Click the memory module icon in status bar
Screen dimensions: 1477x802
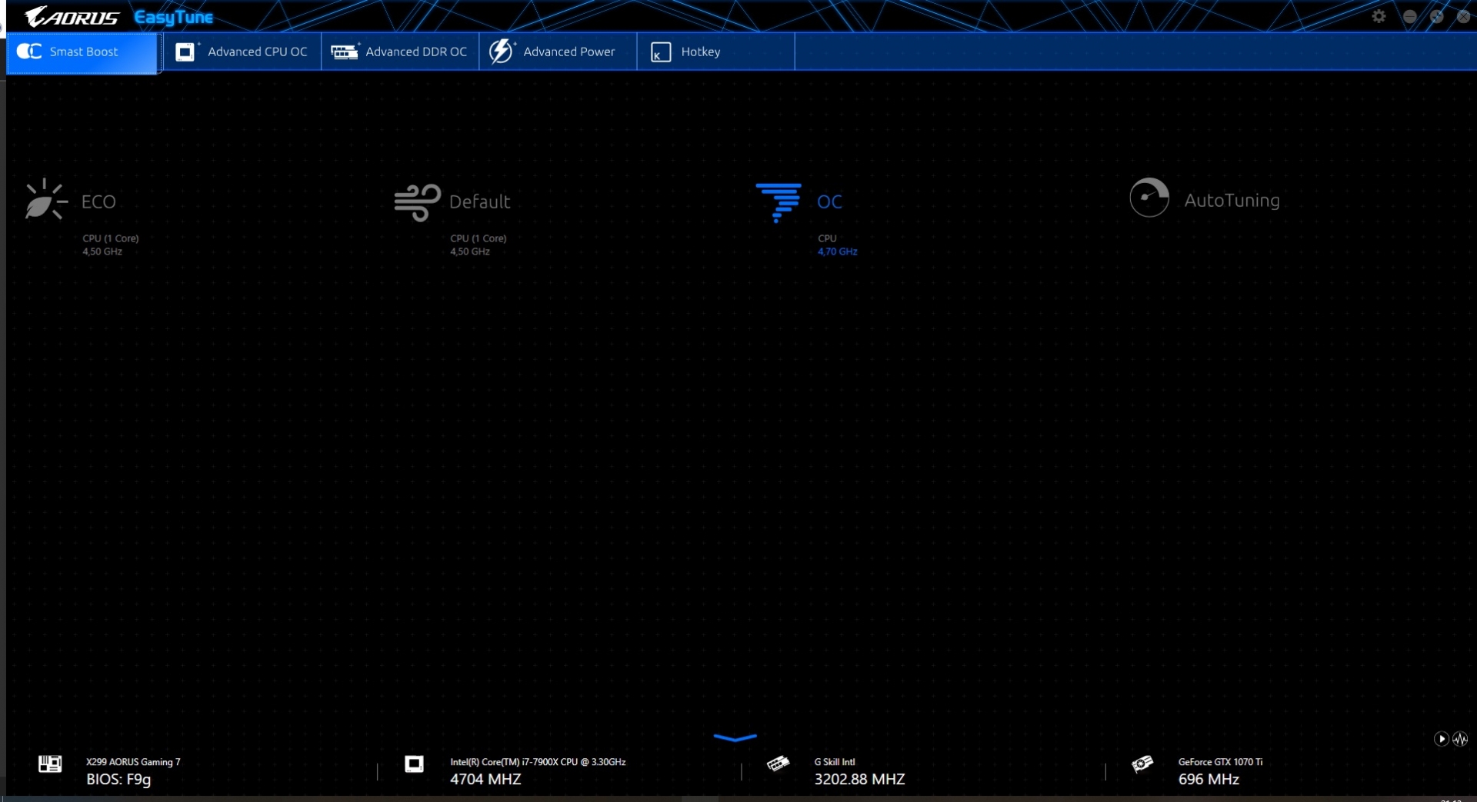[x=778, y=764]
